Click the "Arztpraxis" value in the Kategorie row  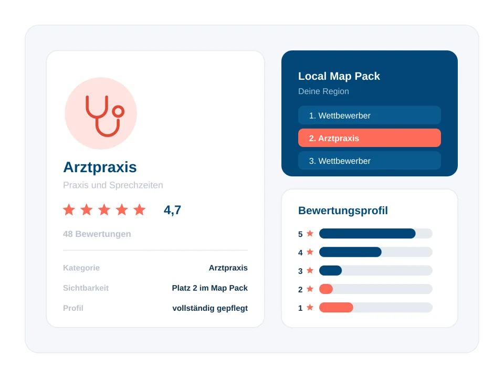[x=228, y=268]
